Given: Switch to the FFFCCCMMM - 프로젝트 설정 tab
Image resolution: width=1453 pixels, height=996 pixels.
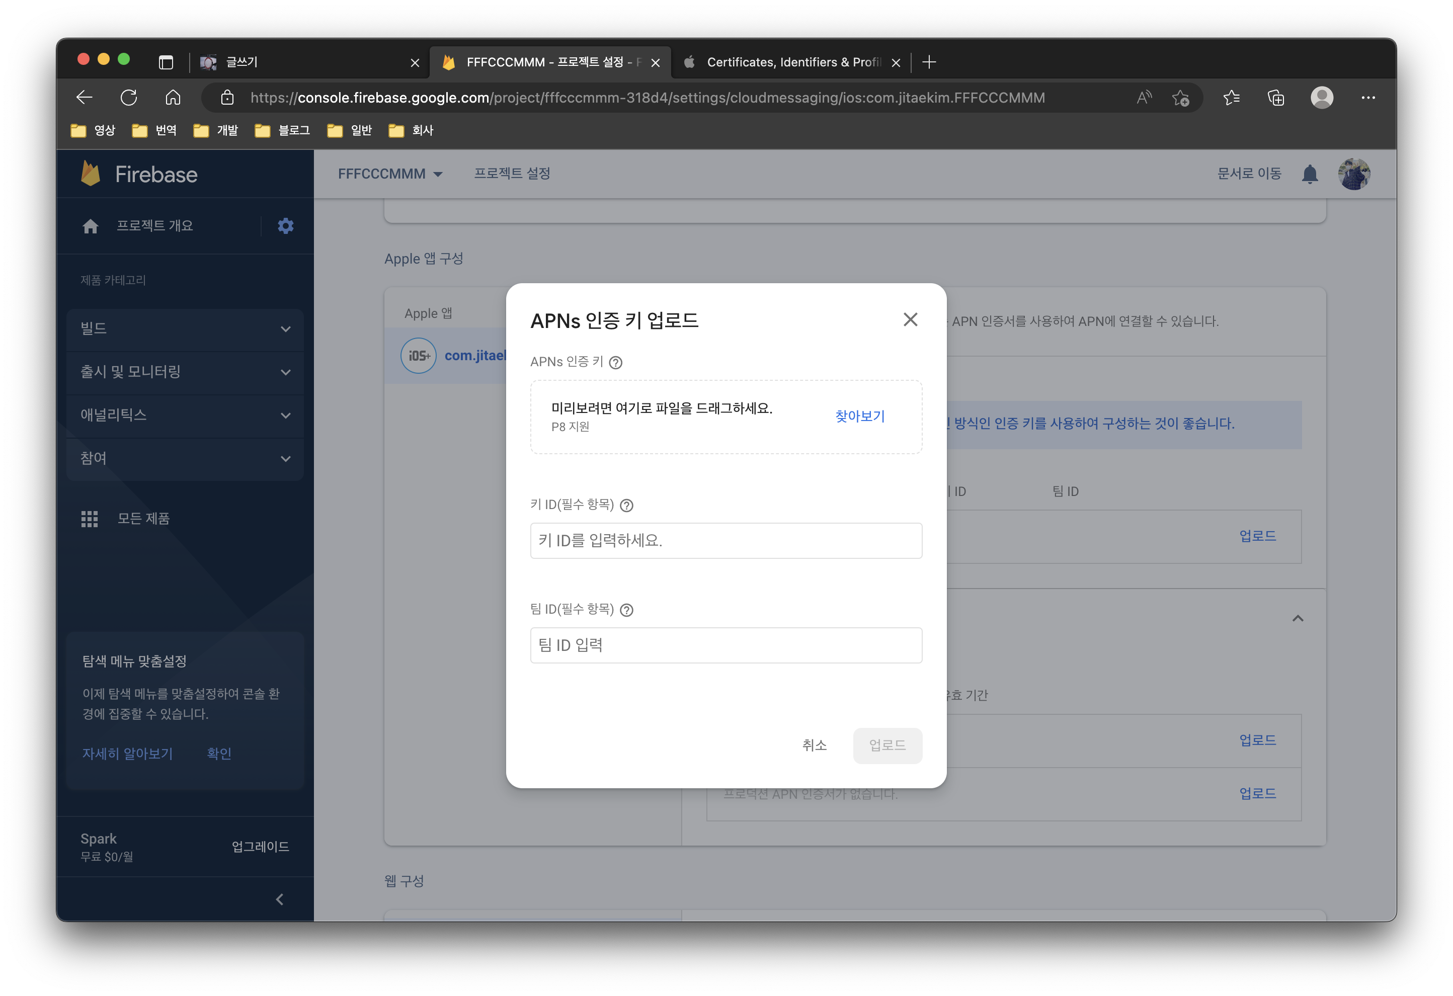Looking at the screenshot, I should [550, 62].
